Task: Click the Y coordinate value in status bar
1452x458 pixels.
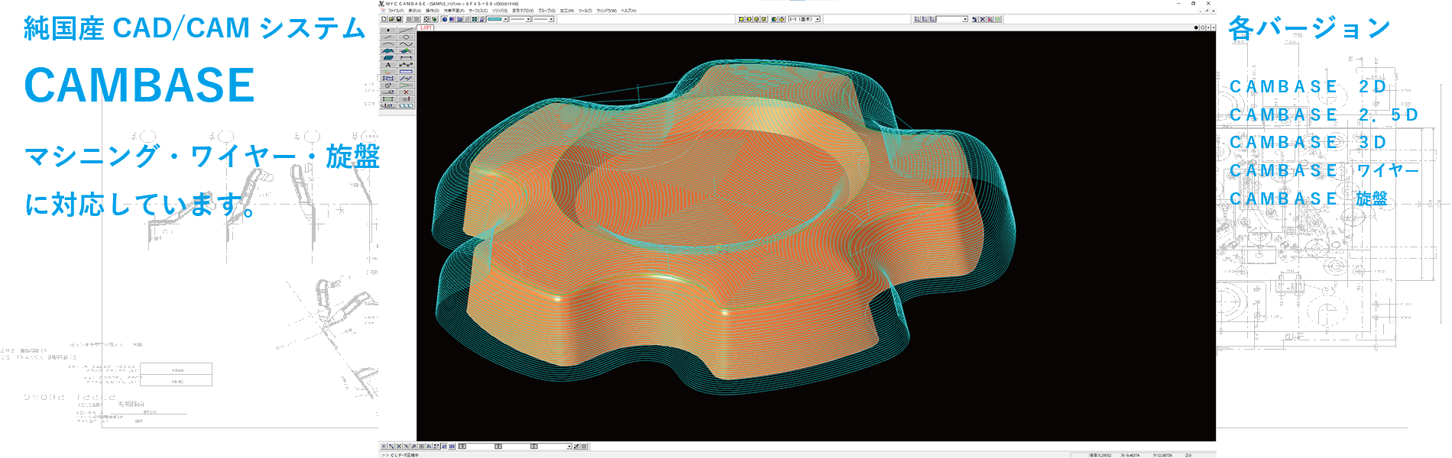Action: point(1162,455)
